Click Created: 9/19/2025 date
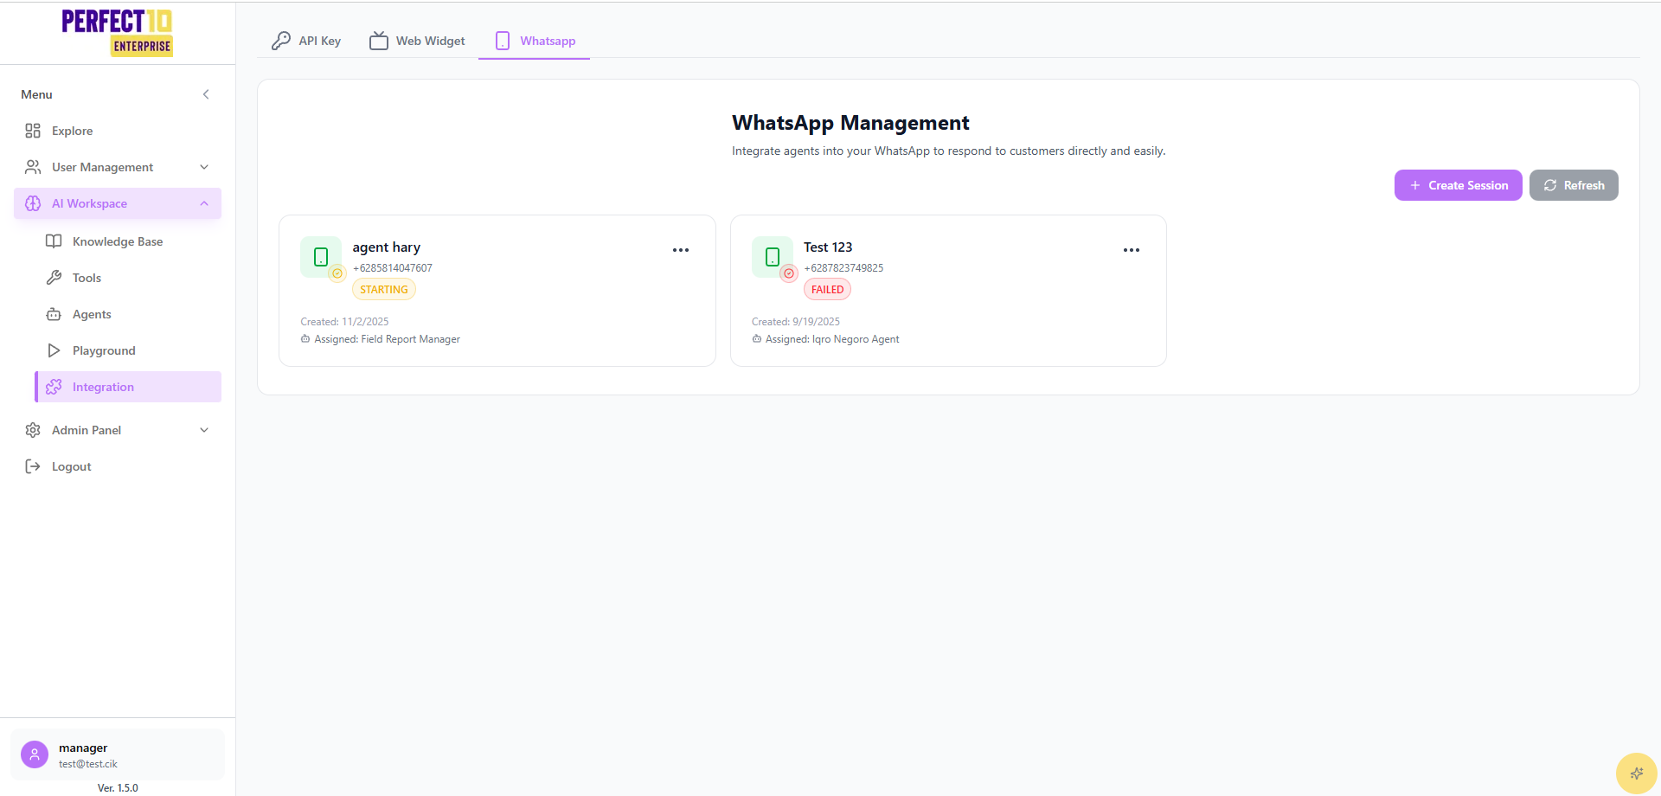Viewport: 1661px width, 796px height. coord(796,322)
